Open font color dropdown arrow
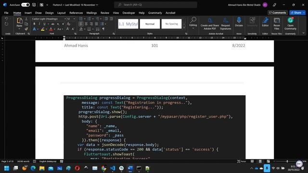The height and width of the screenshot is (173, 308). (x=54, y=29)
